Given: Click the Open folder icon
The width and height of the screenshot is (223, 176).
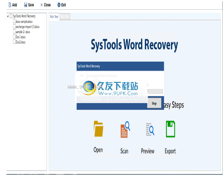Looking at the screenshot, I should [98, 129].
